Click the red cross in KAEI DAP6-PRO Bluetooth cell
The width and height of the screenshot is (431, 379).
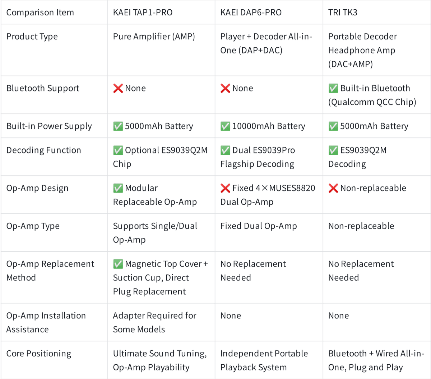225,88
